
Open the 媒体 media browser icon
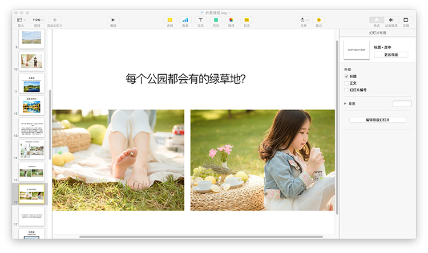[x=231, y=20]
